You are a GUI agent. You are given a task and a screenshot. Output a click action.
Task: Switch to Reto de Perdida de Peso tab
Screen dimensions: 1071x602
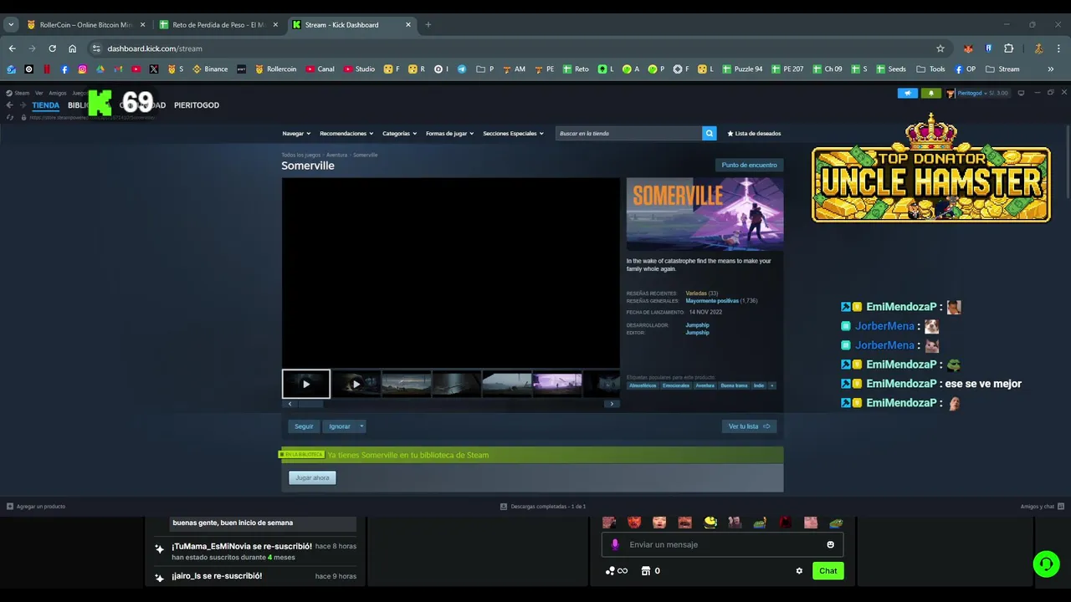(218, 25)
